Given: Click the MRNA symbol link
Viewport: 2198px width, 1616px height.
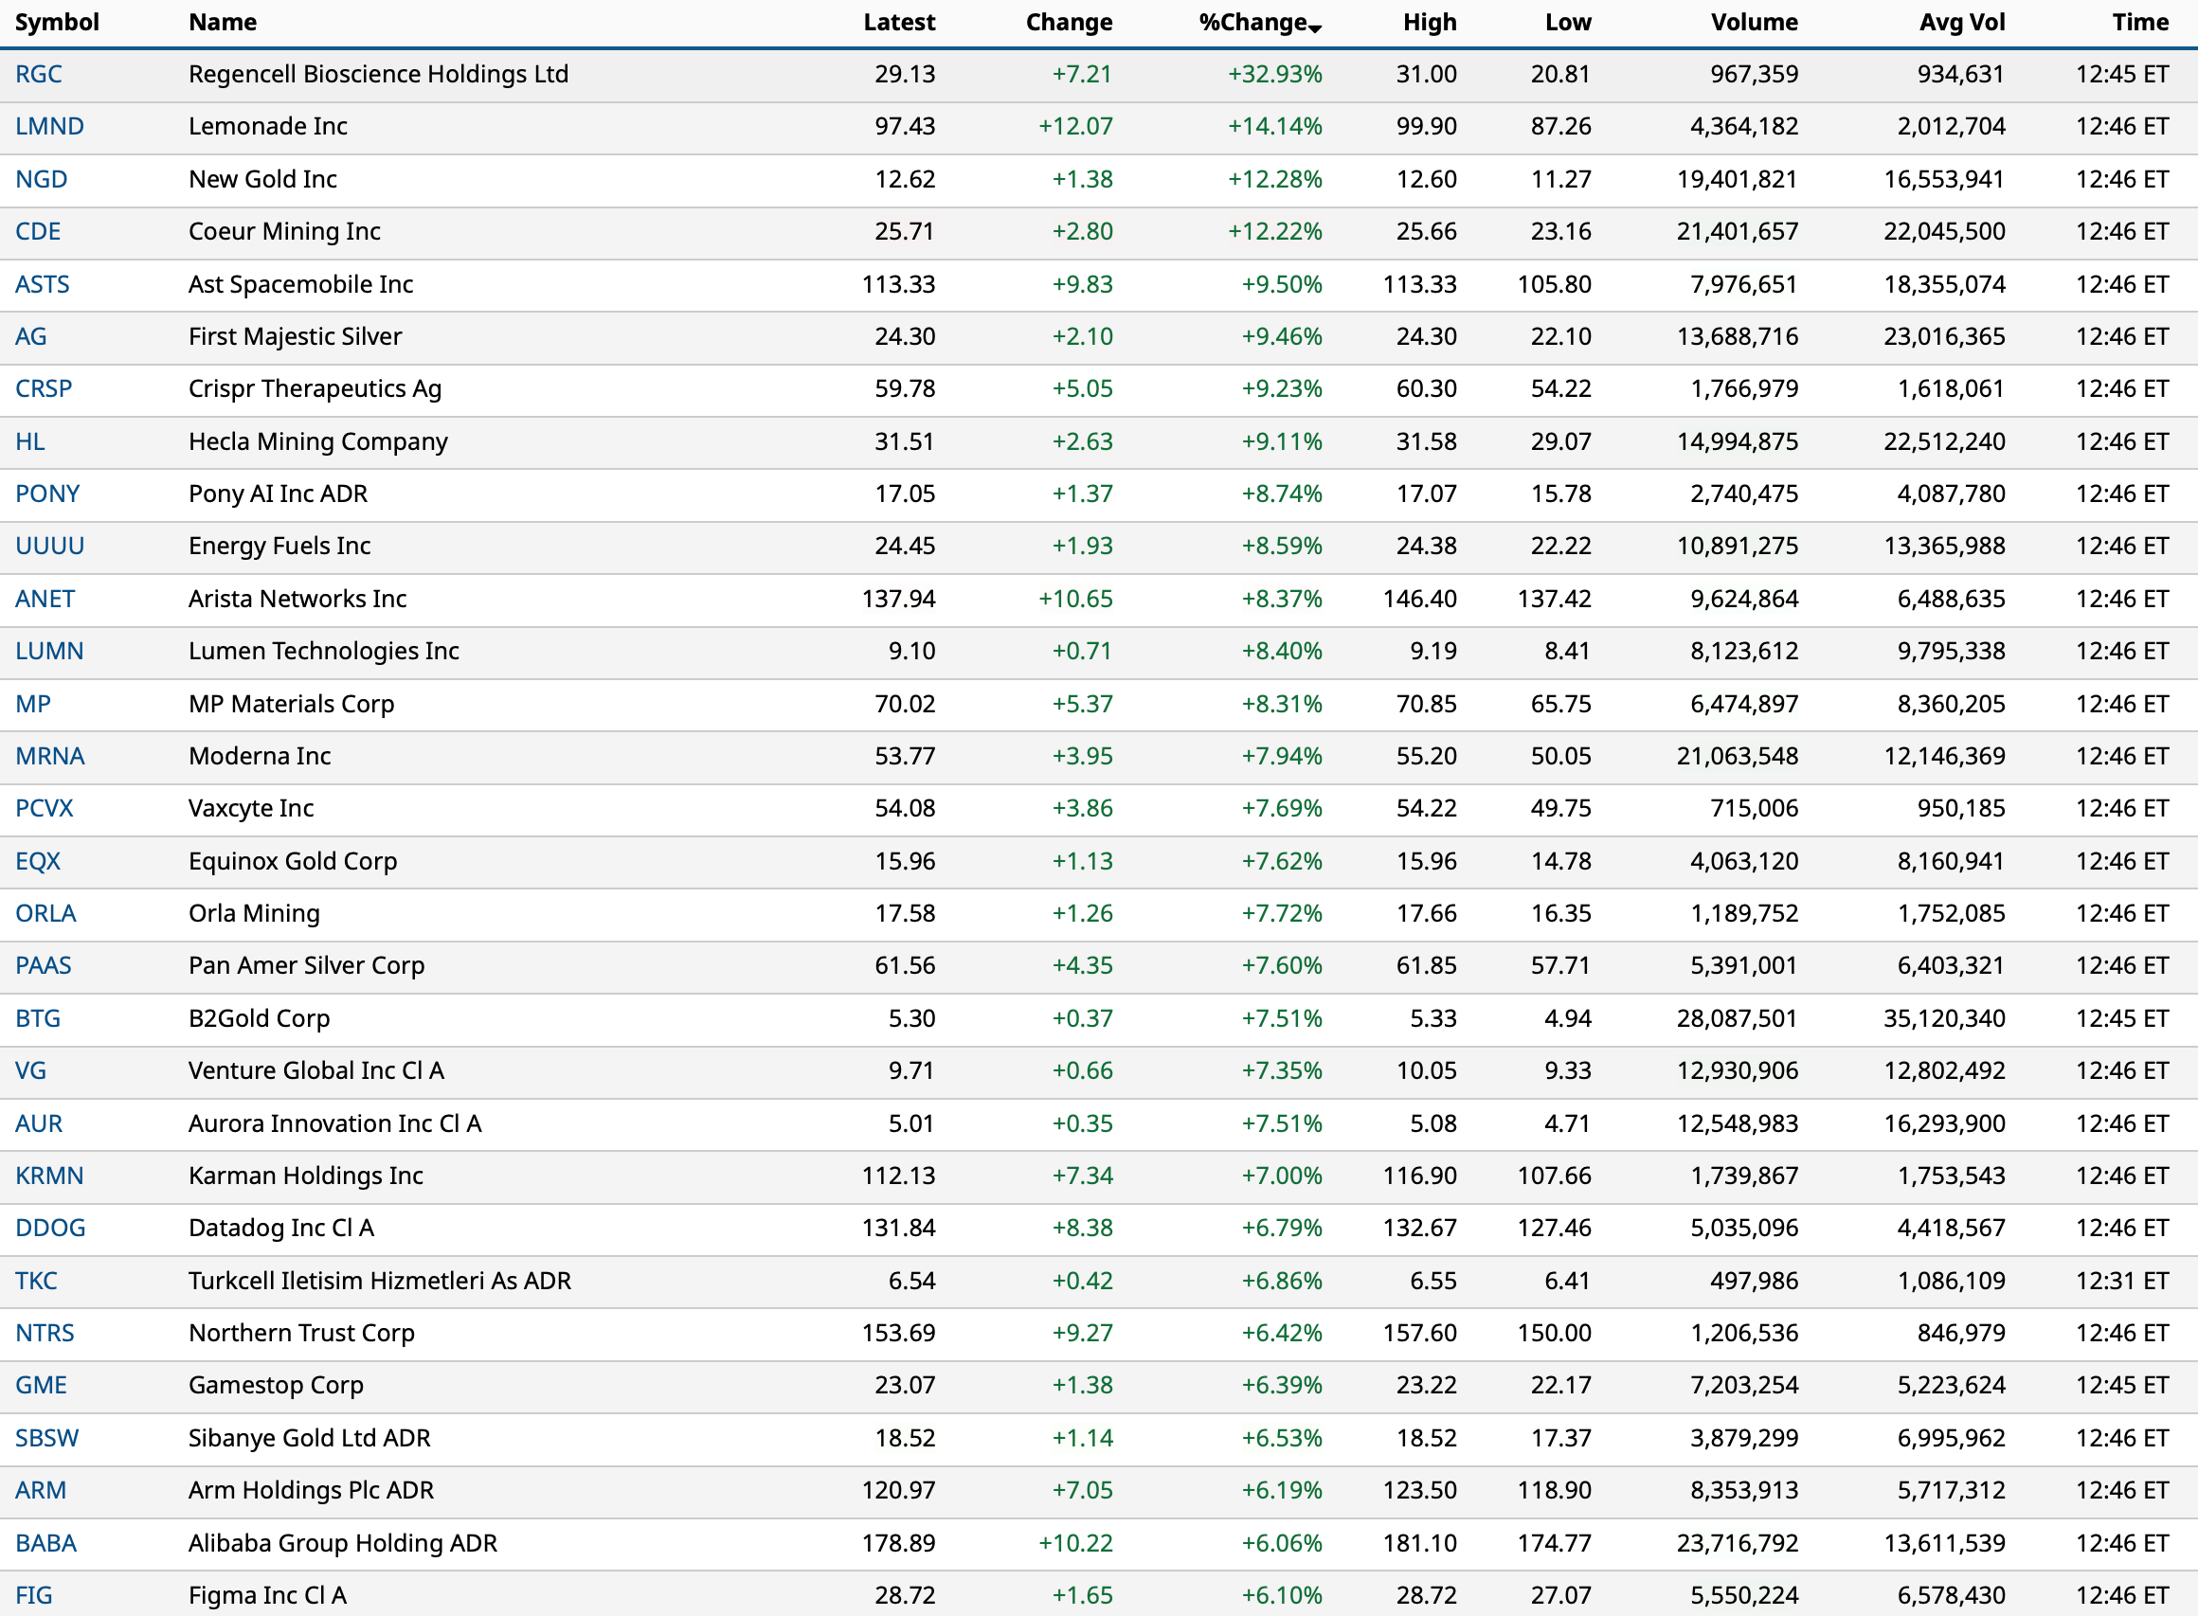Looking at the screenshot, I should 49,756.
